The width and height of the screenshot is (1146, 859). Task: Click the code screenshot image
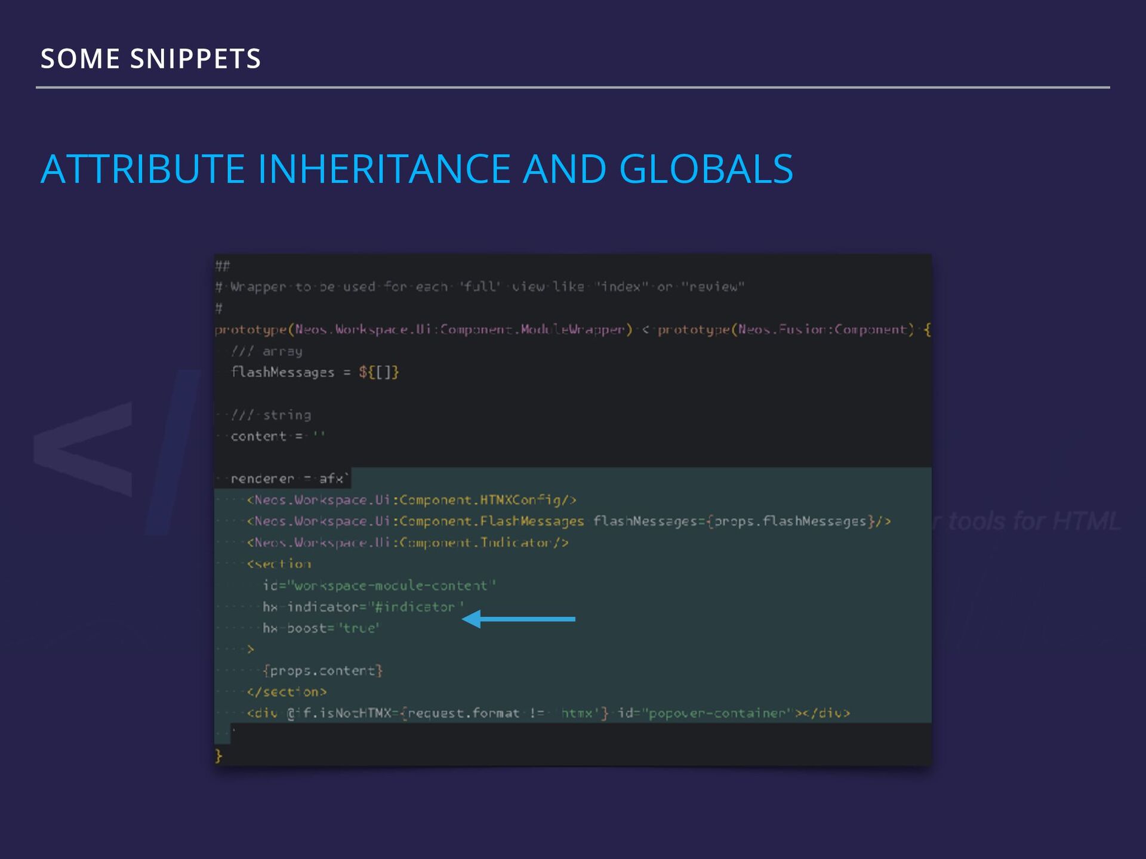pos(573,510)
